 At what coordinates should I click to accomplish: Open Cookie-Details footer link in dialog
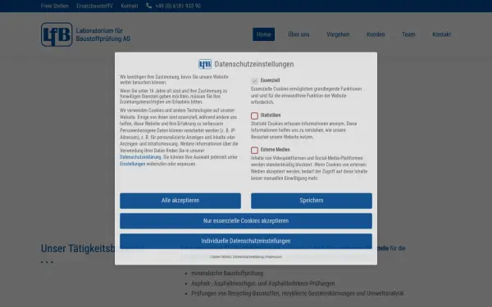tap(221, 257)
